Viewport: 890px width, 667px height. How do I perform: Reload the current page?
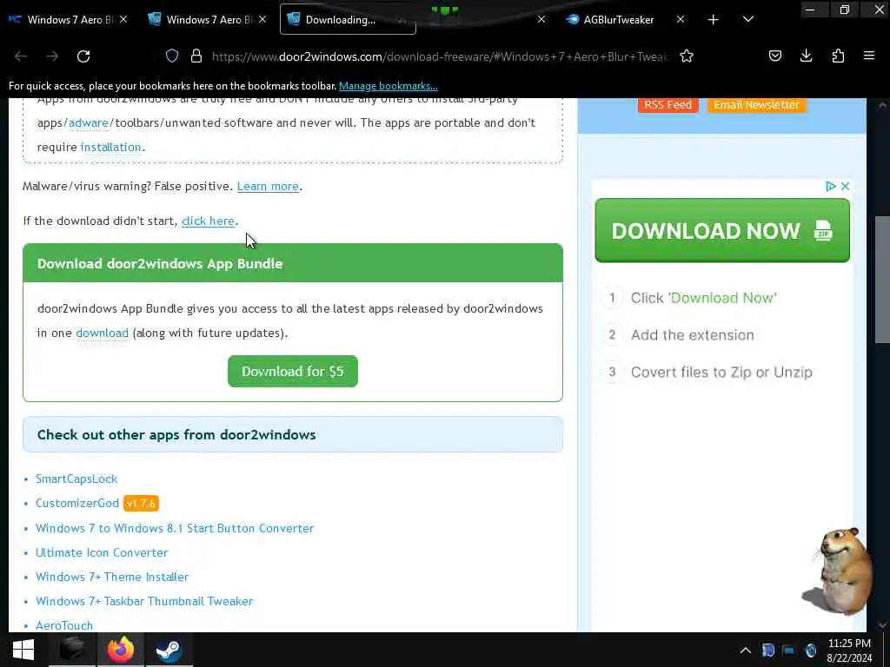(x=83, y=56)
